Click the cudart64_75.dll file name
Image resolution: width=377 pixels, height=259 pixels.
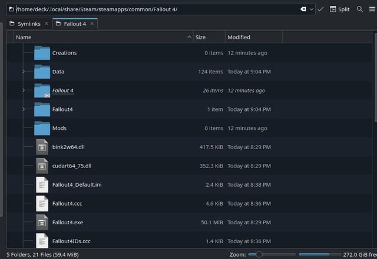72,166
